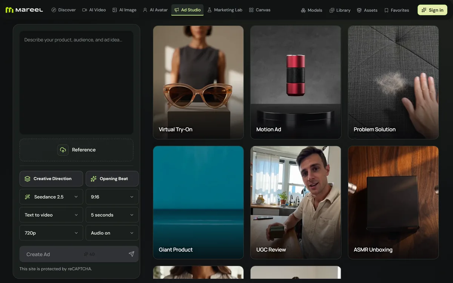The image size is (453, 283).
Task: Click the Reference upload area
Action: 76,150
